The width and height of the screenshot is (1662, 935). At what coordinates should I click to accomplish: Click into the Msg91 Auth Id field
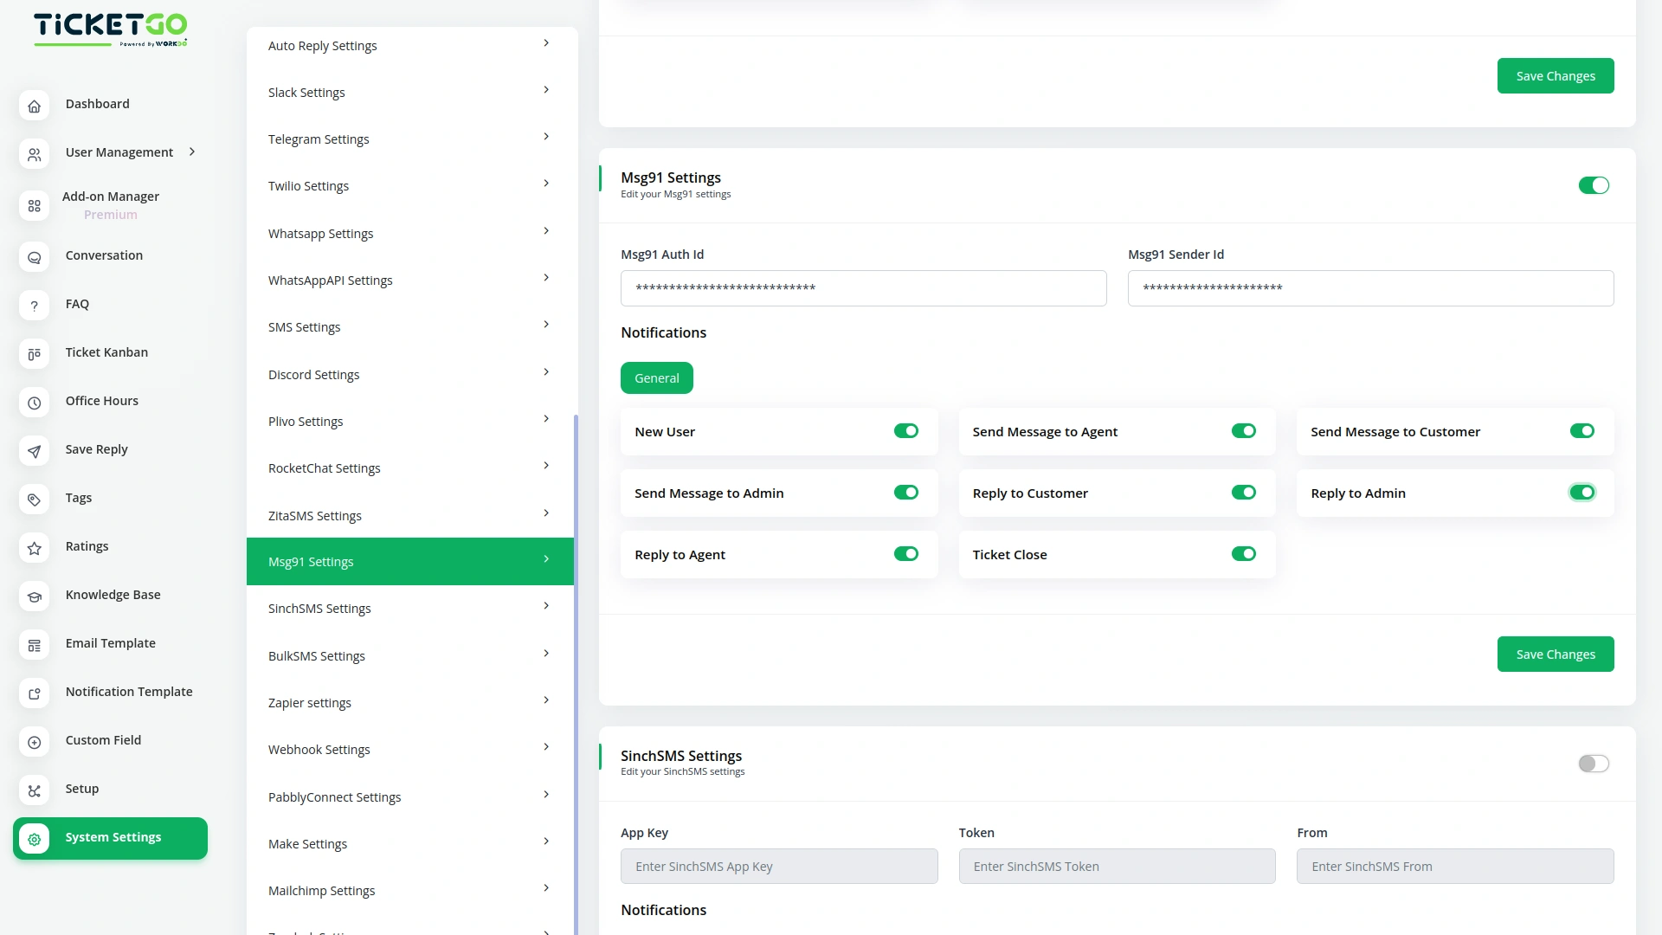[x=863, y=288]
